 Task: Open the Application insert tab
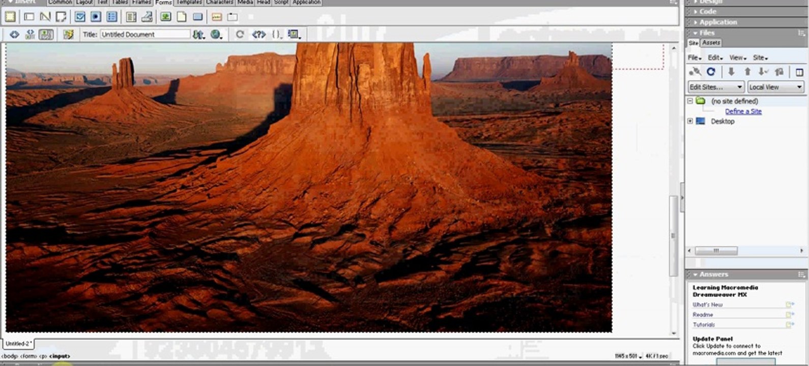coord(306,2)
